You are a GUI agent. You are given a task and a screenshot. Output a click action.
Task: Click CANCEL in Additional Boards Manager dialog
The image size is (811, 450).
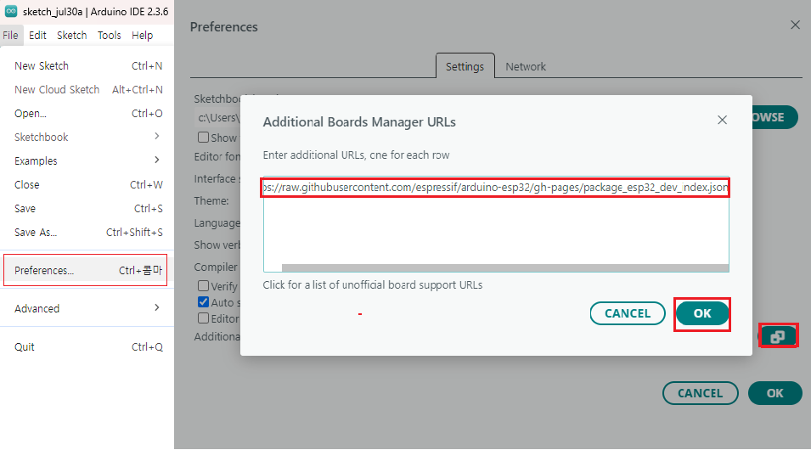(628, 313)
